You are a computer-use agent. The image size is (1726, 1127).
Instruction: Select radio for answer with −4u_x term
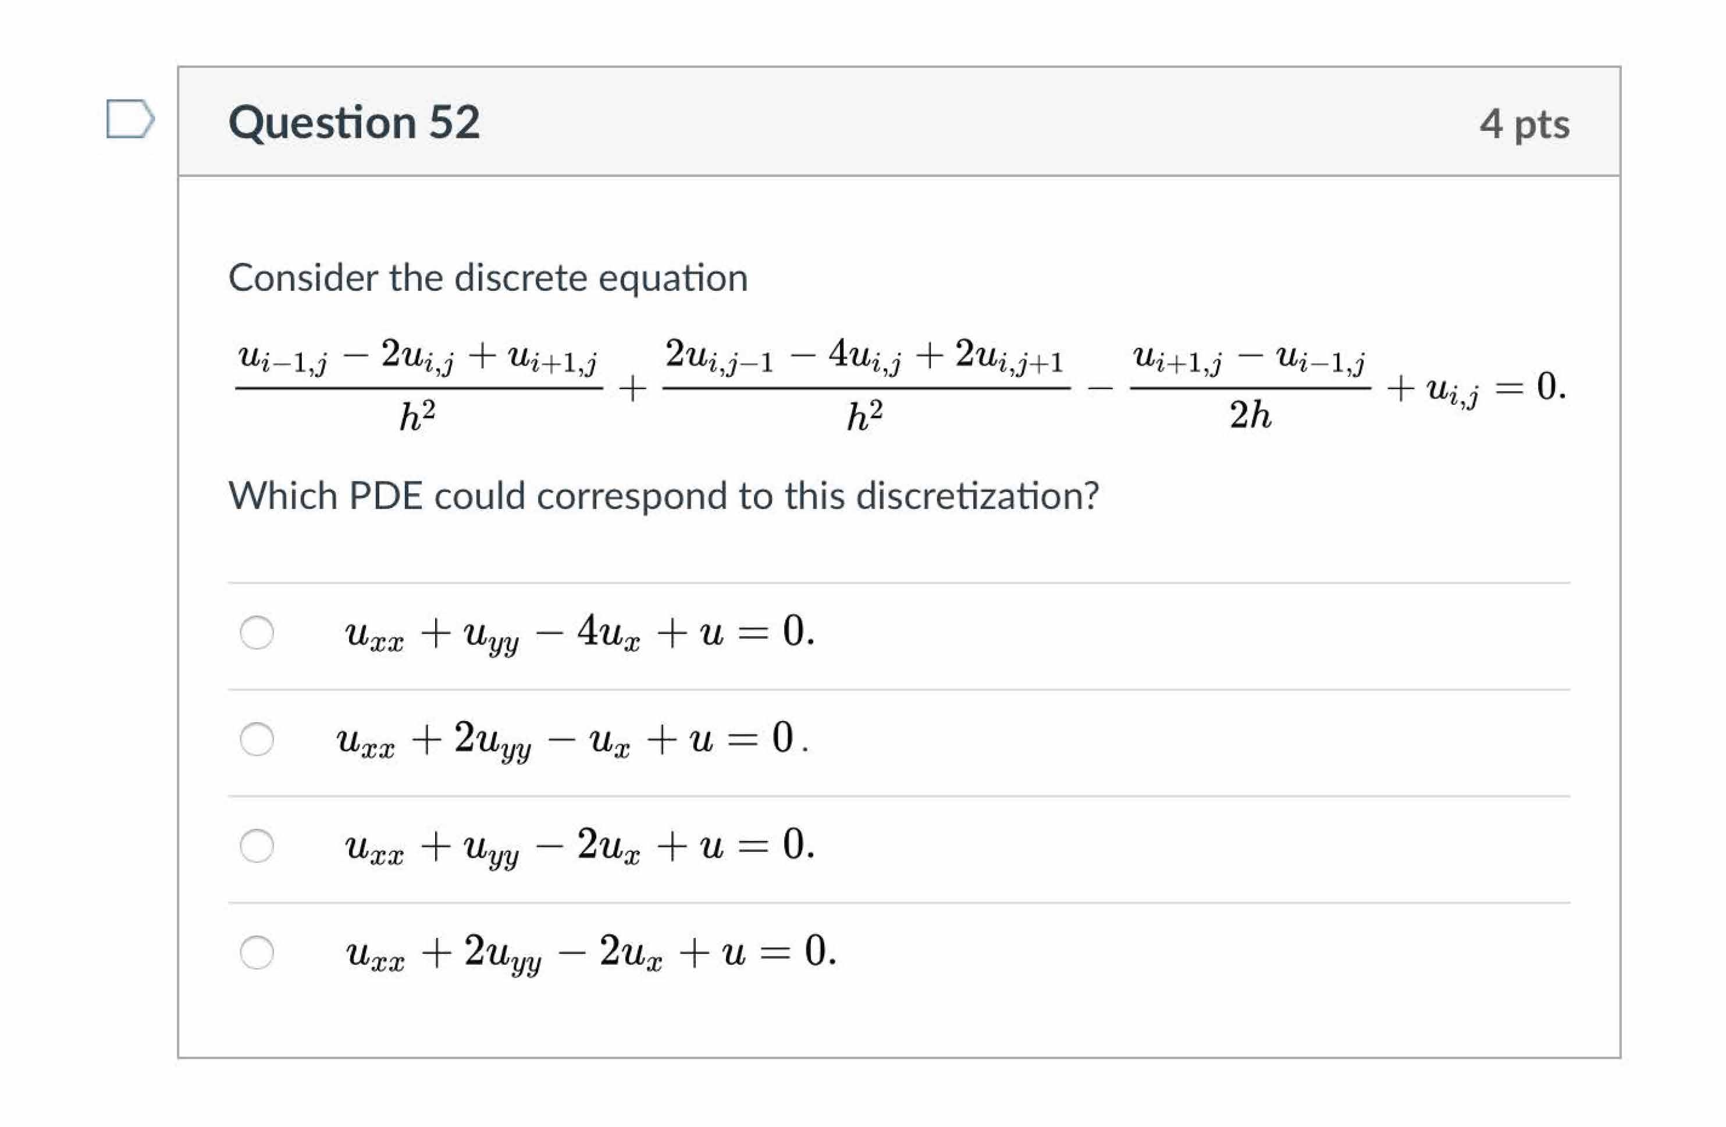tap(257, 633)
